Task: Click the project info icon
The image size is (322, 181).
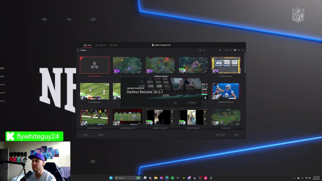Action: click(231, 50)
